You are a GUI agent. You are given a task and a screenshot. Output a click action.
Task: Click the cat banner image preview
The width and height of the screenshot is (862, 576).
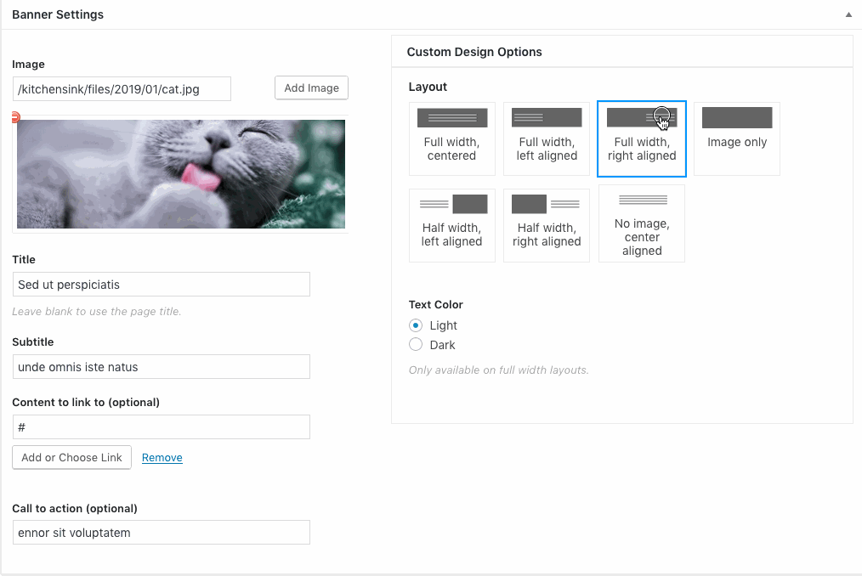(x=181, y=174)
